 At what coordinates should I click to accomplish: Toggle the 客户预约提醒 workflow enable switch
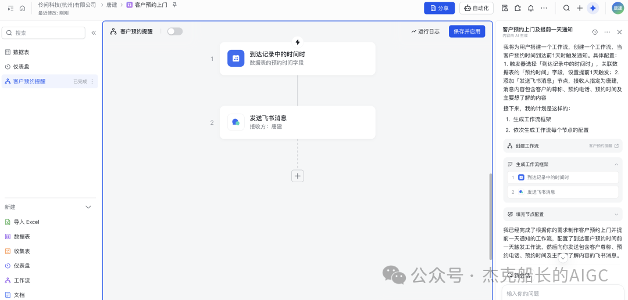[174, 31]
